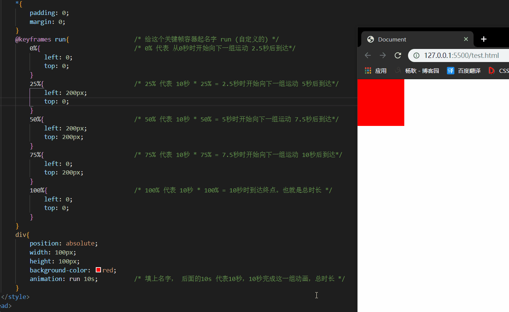
Task: Click the '25%{' keyframe selector
Action: click(x=37, y=84)
